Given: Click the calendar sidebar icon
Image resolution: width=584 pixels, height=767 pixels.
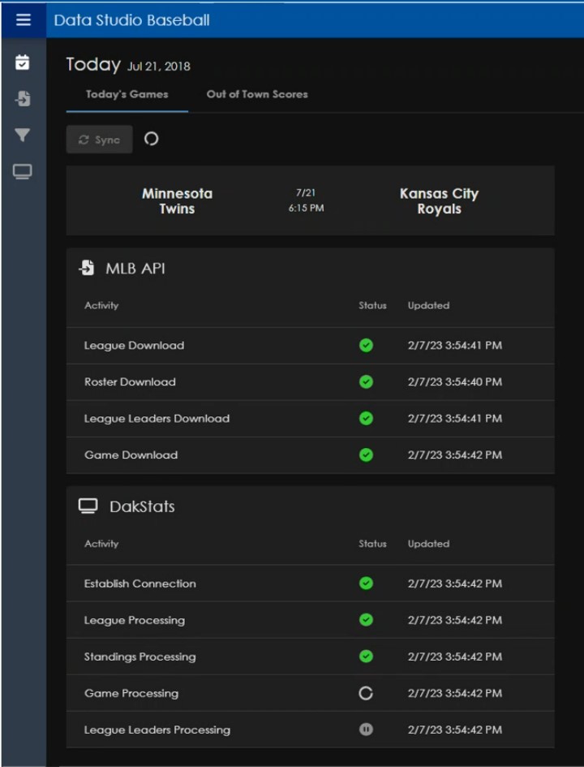Looking at the screenshot, I should point(23,62).
